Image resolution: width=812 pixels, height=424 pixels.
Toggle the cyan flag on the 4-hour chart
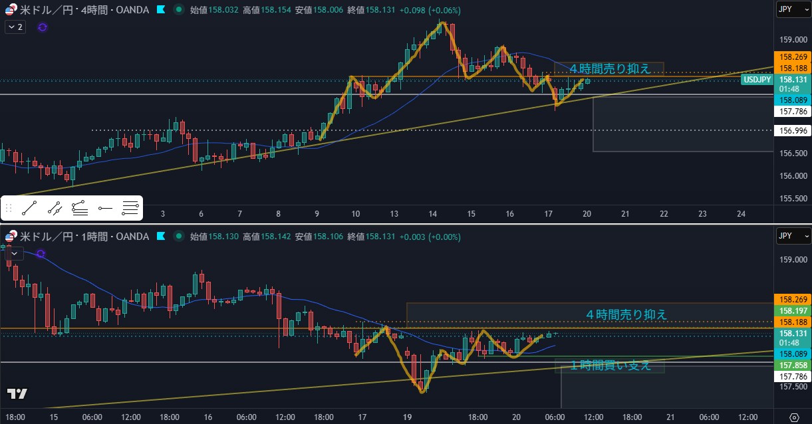coord(161,10)
